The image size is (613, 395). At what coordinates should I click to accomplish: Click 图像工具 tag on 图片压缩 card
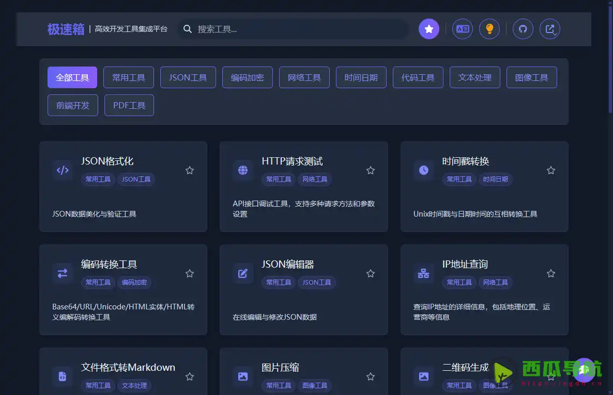click(315, 385)
